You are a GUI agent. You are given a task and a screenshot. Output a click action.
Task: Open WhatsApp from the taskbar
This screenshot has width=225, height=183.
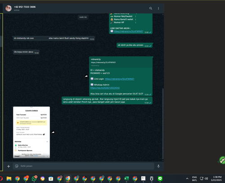(34, 179)
